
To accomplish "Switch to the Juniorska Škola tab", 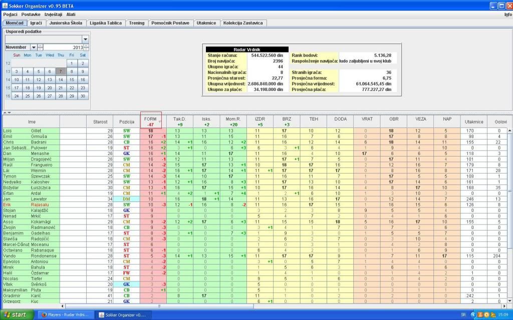I will (66, 23).
